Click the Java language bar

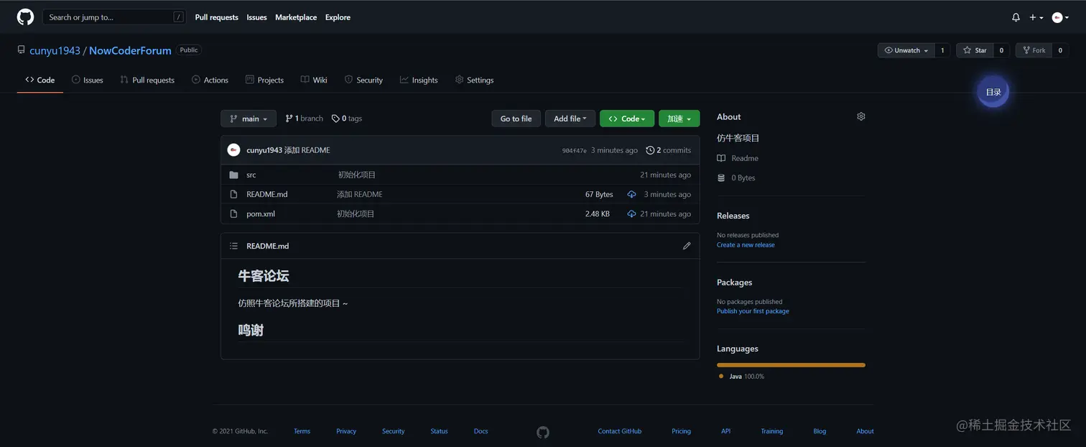click(791, 365)
